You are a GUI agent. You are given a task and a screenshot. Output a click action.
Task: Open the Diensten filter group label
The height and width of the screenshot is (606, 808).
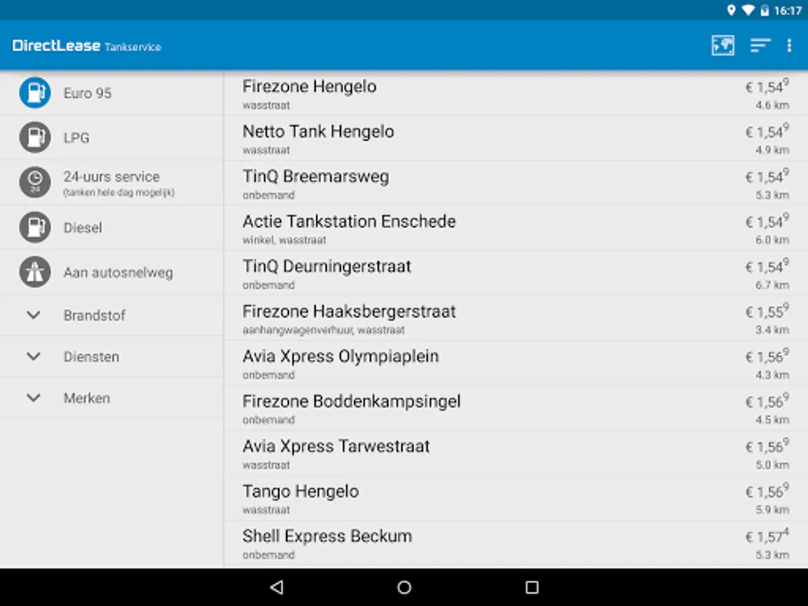click(92, 357)
